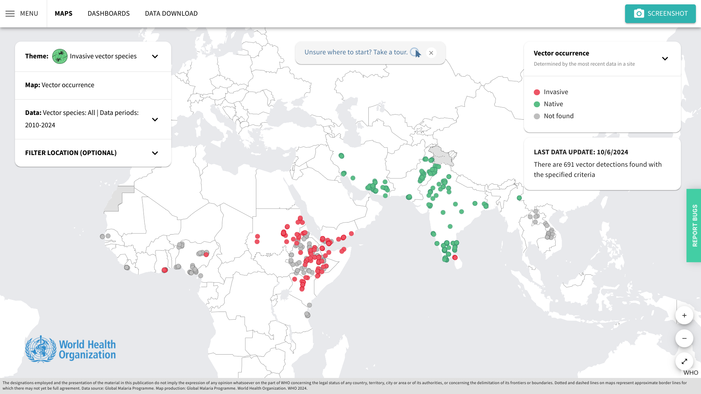Toggle the Native legend entry

pyautogui.click(x=548, y=104)
